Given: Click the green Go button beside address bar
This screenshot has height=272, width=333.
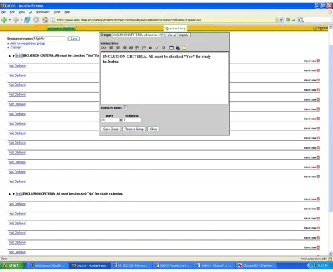Looking at the screenshot, I should (x=288, y=20).
